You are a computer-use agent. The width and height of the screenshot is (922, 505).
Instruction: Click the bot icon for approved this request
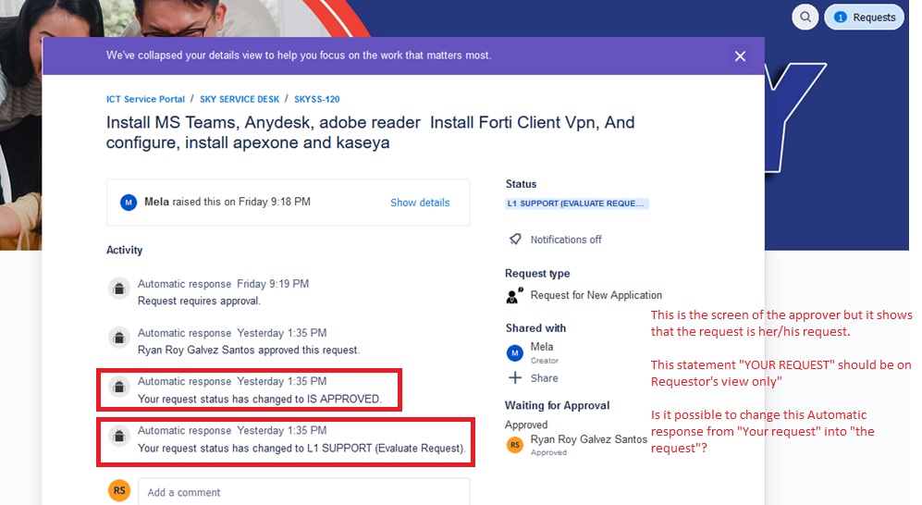[119, 338]
